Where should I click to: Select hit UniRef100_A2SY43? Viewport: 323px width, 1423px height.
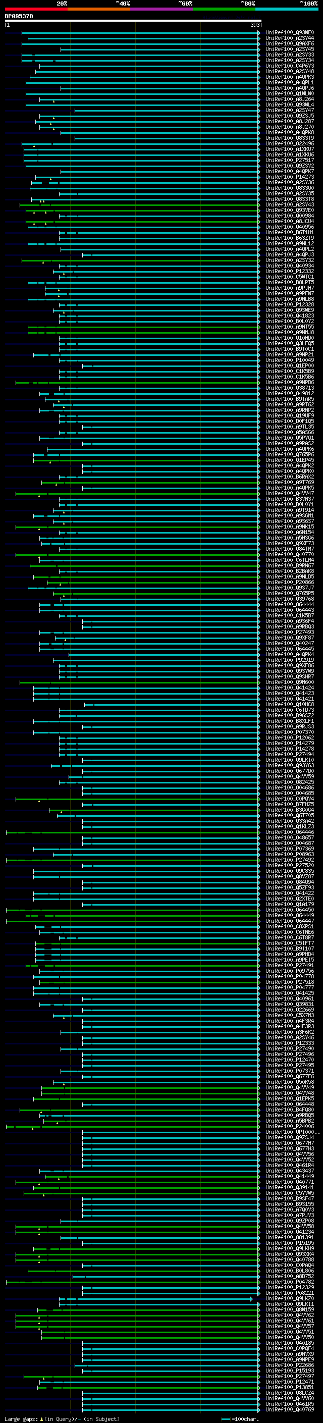289,205
